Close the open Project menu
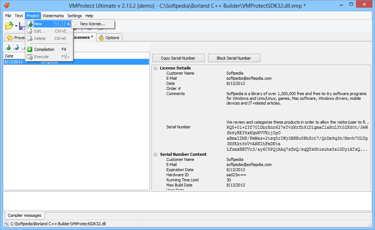375x230 pixels. click(x=33, y=16)
